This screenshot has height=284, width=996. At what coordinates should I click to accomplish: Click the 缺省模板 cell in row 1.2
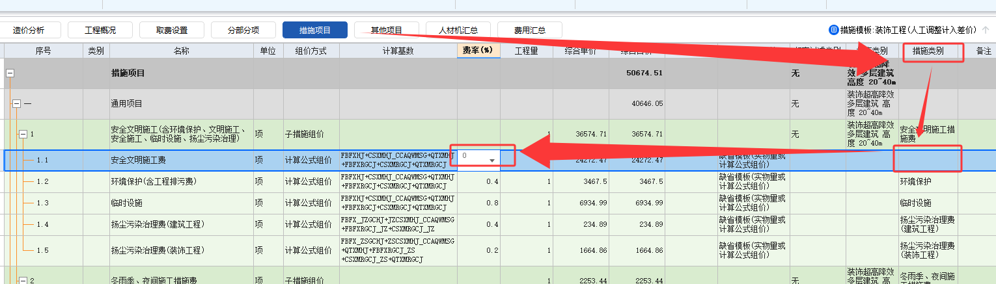click(753, 181)
